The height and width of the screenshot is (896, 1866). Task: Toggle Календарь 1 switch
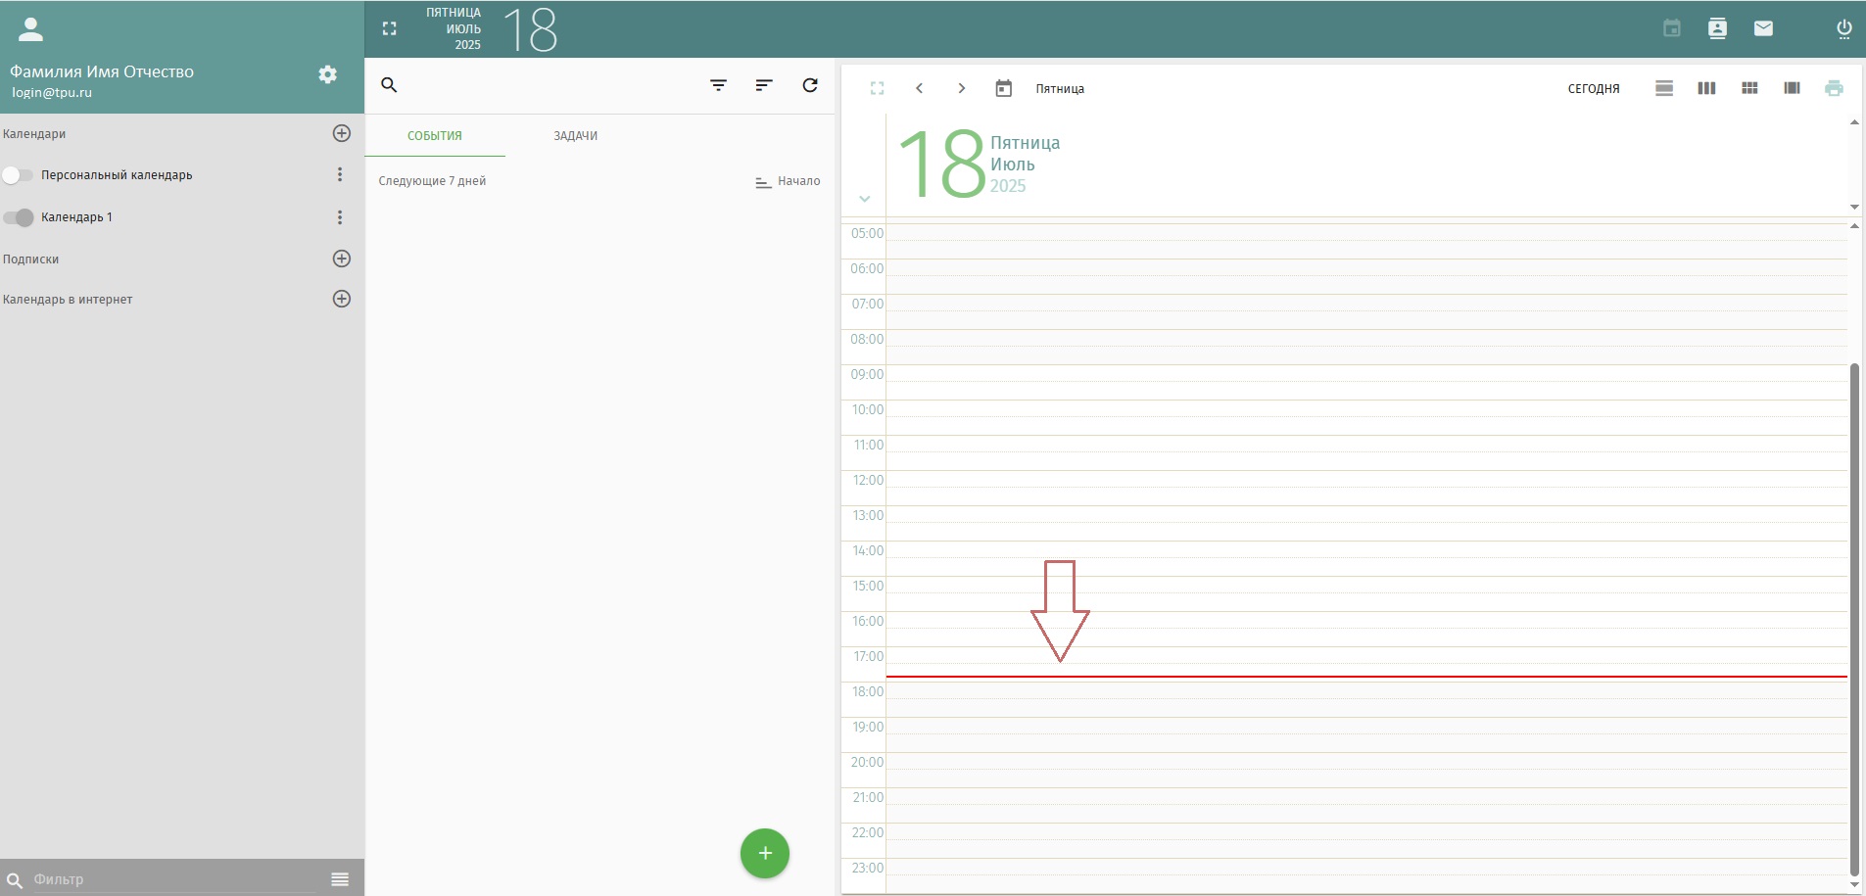[18, 217]
